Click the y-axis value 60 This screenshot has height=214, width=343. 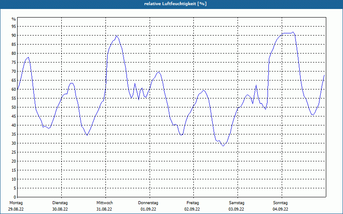pyautogui.click(x=14, y=89)
